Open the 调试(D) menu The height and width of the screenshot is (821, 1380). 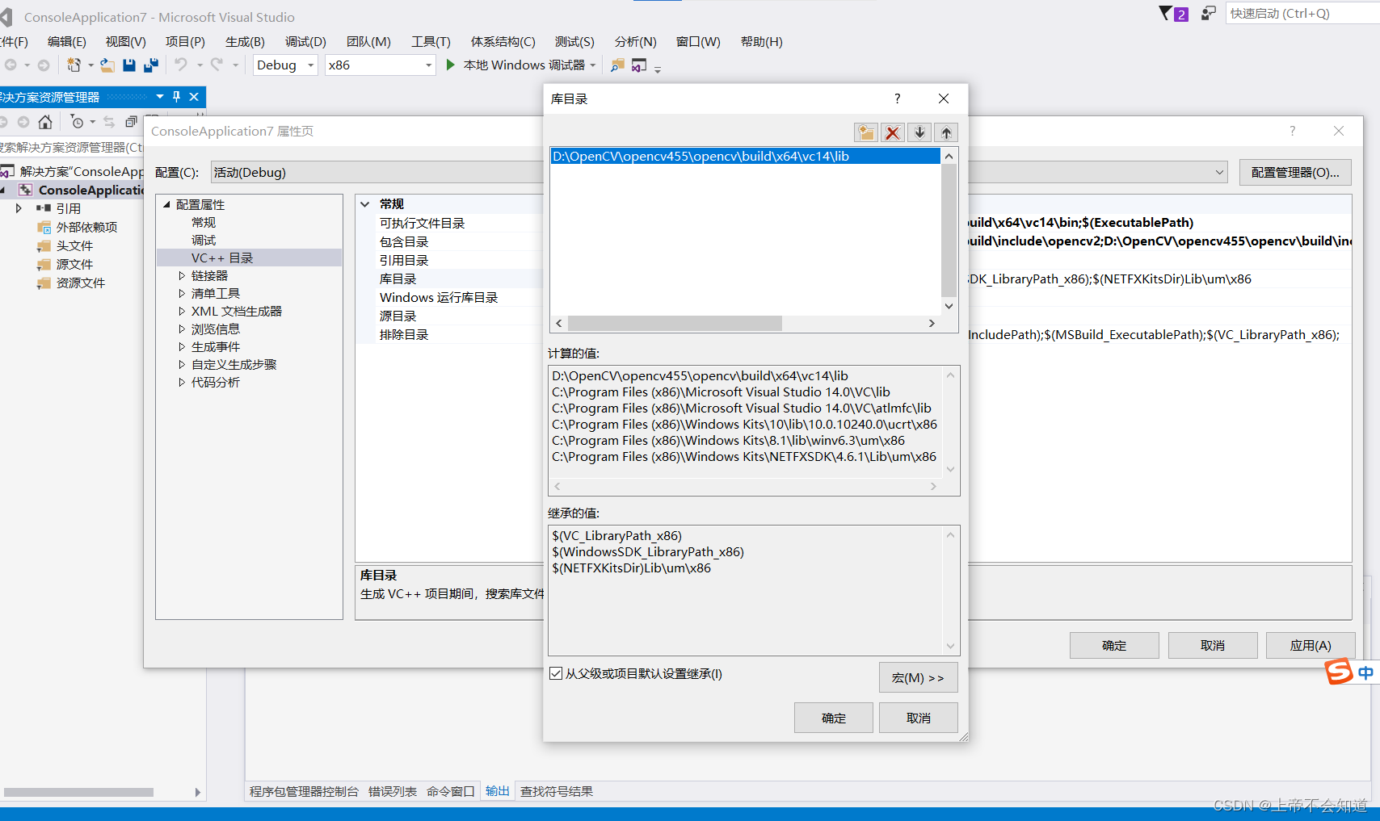(305, 41)
